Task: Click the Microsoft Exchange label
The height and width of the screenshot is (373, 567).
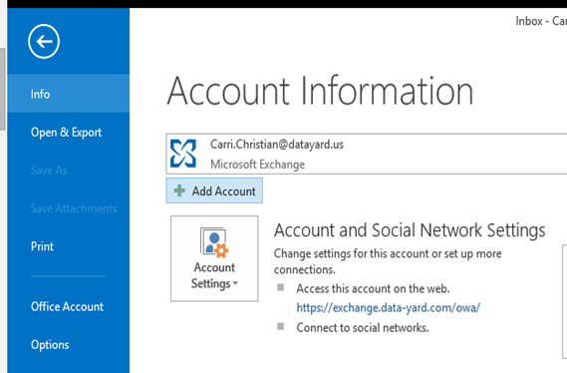Action: click(x=258, y=165)
